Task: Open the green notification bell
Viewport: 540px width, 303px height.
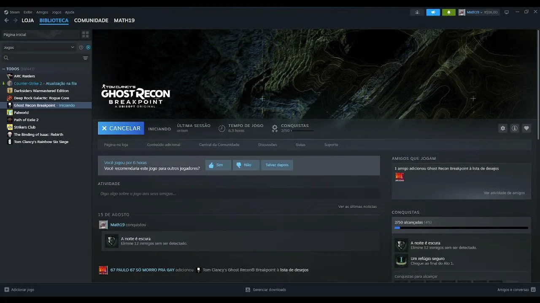Action: click(x=449, y=12)
